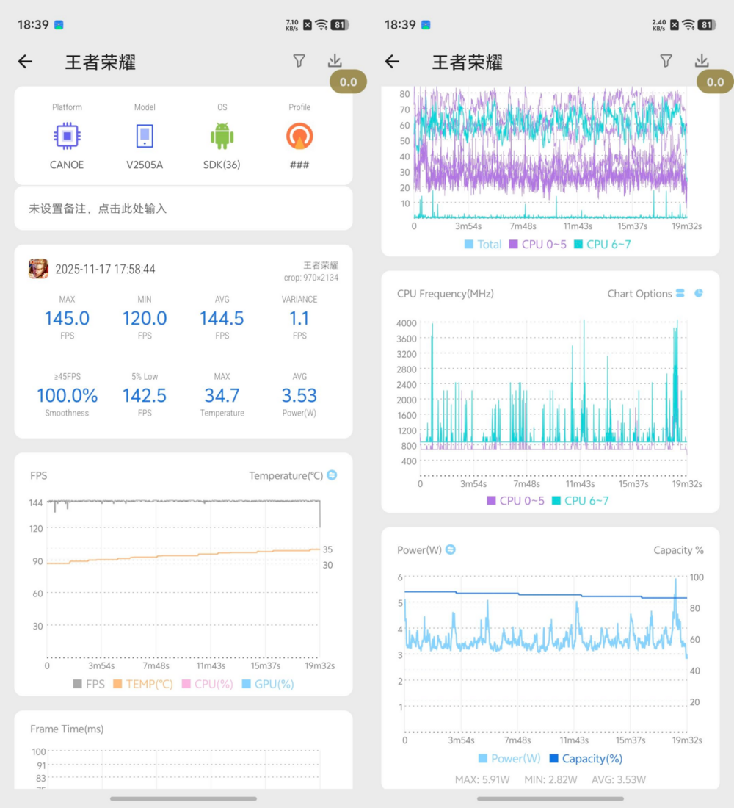Show the CPU(%) series in the FPS chart
Viewport: 734px width, 808px height.
point(207,684)
